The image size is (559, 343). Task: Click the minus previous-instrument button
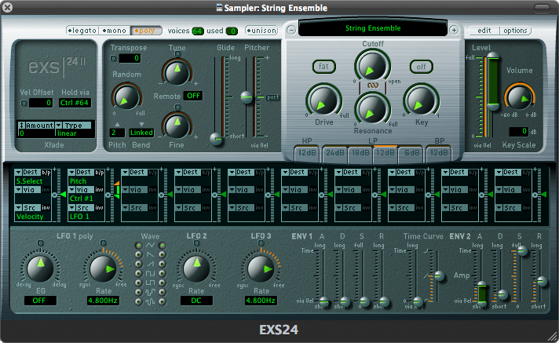click(x=291, y=31)
